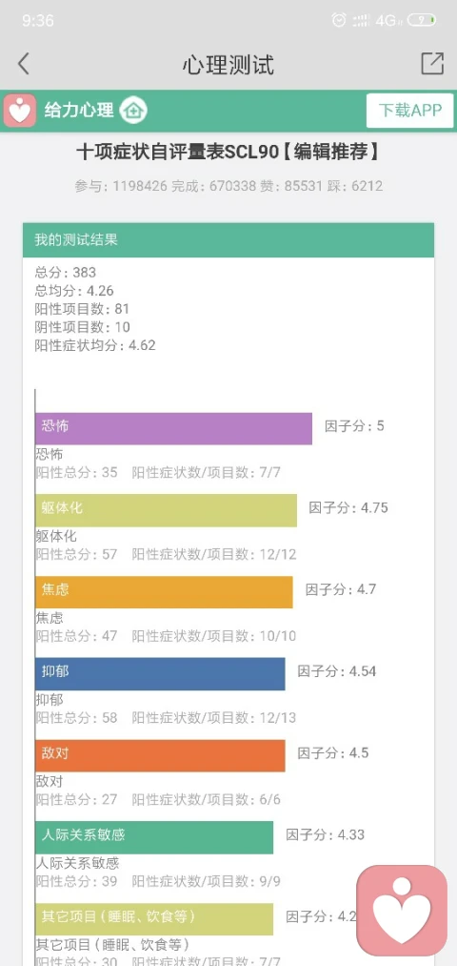
Task: Click the 其它项目（睡眠、饮食等） bar
Action: (154, 919)
